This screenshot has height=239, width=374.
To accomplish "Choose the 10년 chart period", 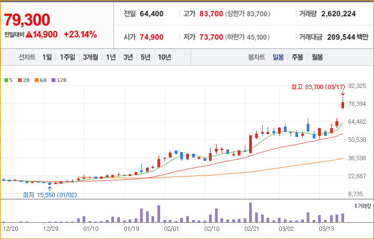I will point(164,57).
